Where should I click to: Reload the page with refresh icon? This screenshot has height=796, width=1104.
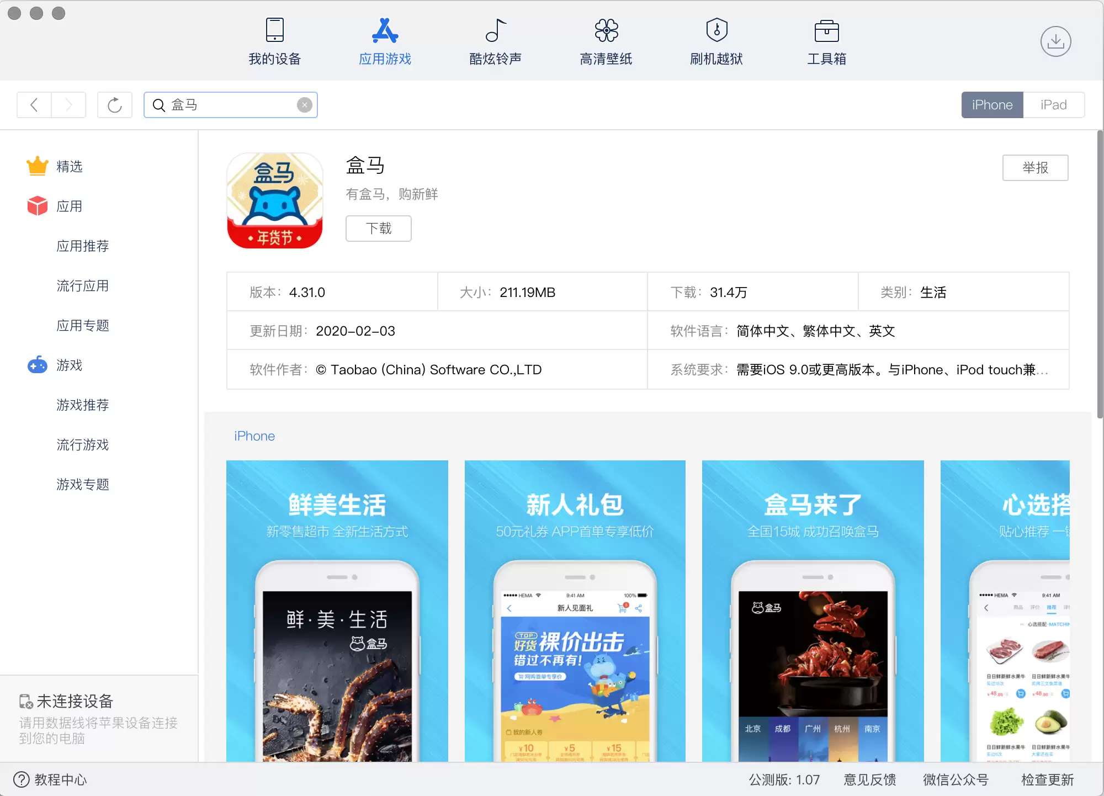click(x=115, y=105)
